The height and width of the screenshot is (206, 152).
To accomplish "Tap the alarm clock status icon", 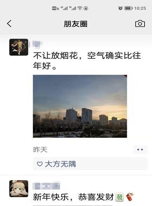I will tap(120, 8).
